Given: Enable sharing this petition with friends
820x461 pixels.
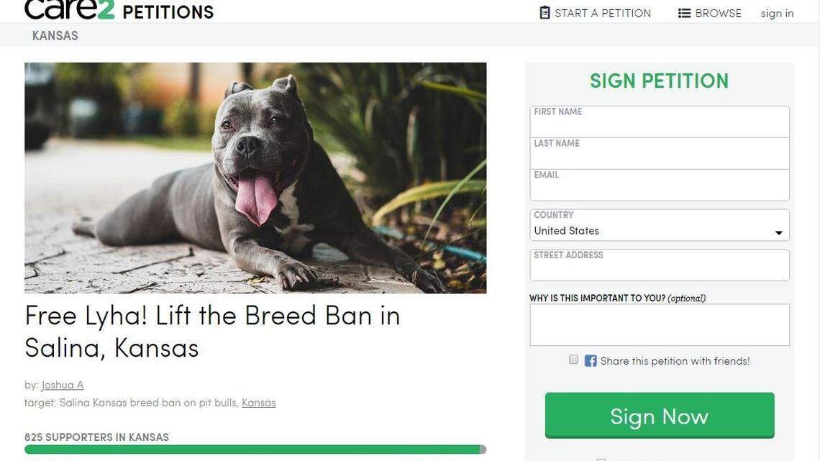Looking at the screenshot, I should 573,359.
